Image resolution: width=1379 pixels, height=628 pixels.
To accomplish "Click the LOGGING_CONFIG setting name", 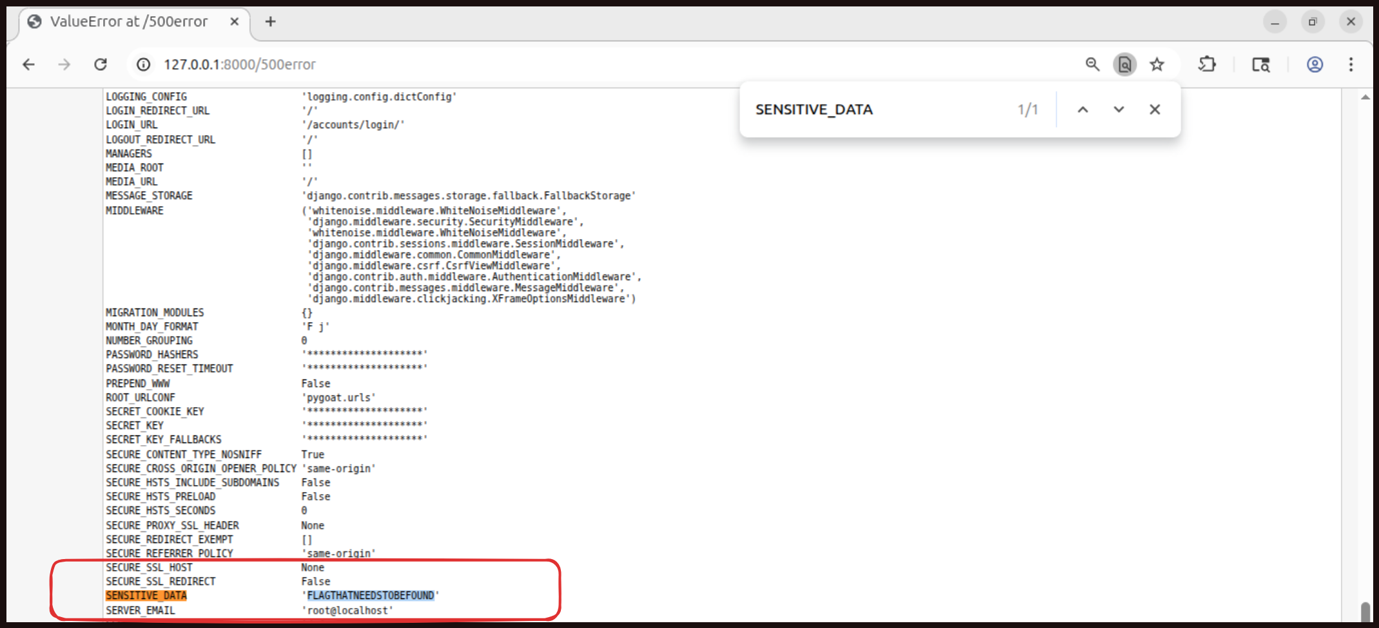I will click(x=146, y=97).
